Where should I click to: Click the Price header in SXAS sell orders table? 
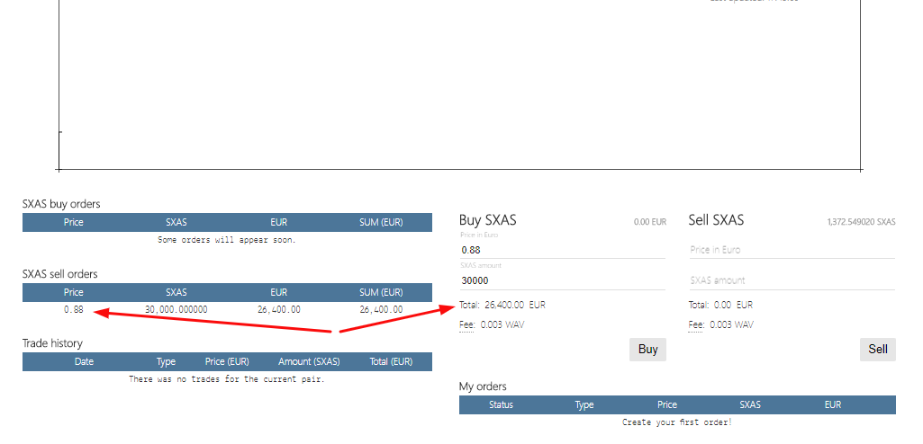(x=74, y=292)
